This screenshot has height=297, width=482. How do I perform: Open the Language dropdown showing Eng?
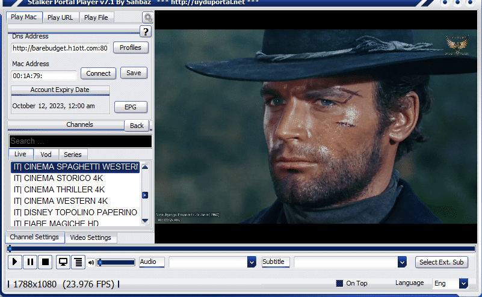tap(463, 283)
